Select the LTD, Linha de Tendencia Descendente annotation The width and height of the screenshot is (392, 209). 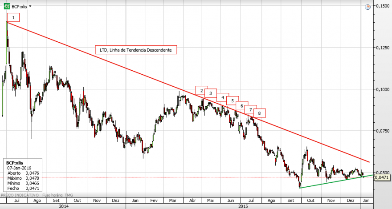[136, 50]
